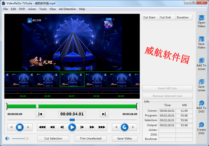
Task: Click the Program time value 00:02:26.01
Action: 167,116
